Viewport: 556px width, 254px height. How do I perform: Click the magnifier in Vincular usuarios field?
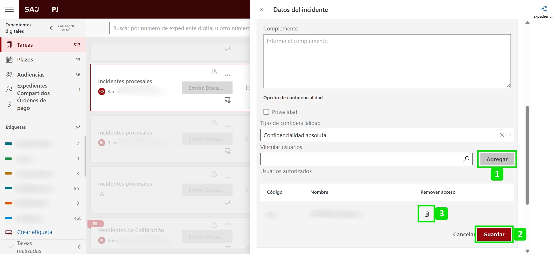tap(466, 159)
